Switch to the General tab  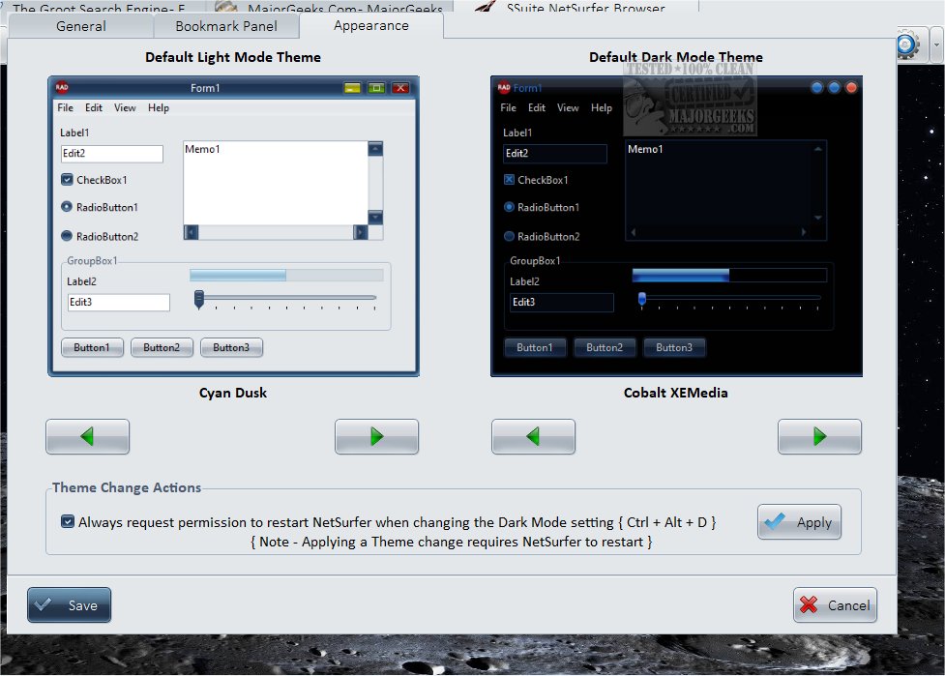coord(81,26)
